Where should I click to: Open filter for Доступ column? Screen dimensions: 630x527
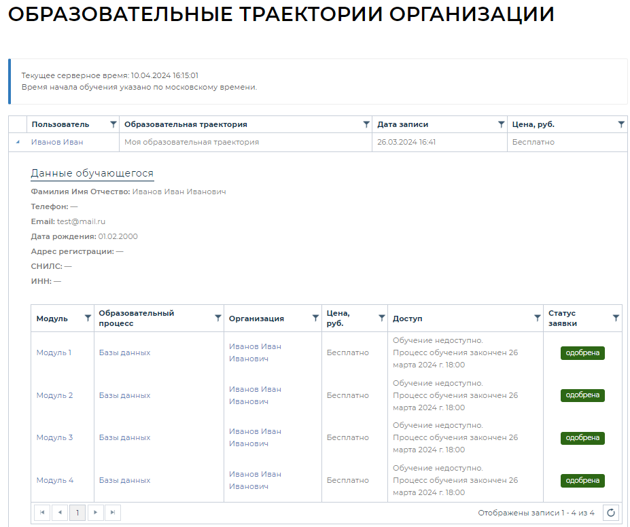tap(537, 318)
